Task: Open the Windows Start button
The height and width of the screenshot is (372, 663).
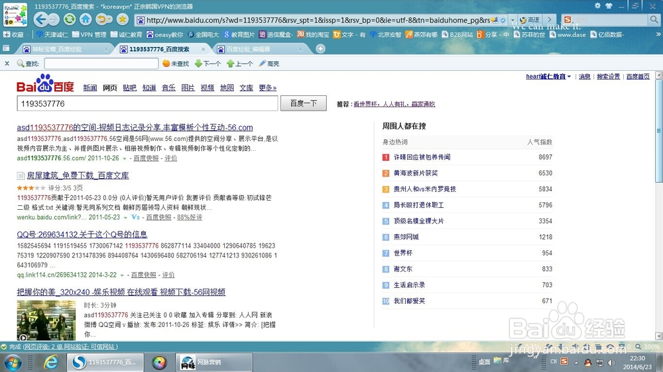Action: [x=13, y=362]
